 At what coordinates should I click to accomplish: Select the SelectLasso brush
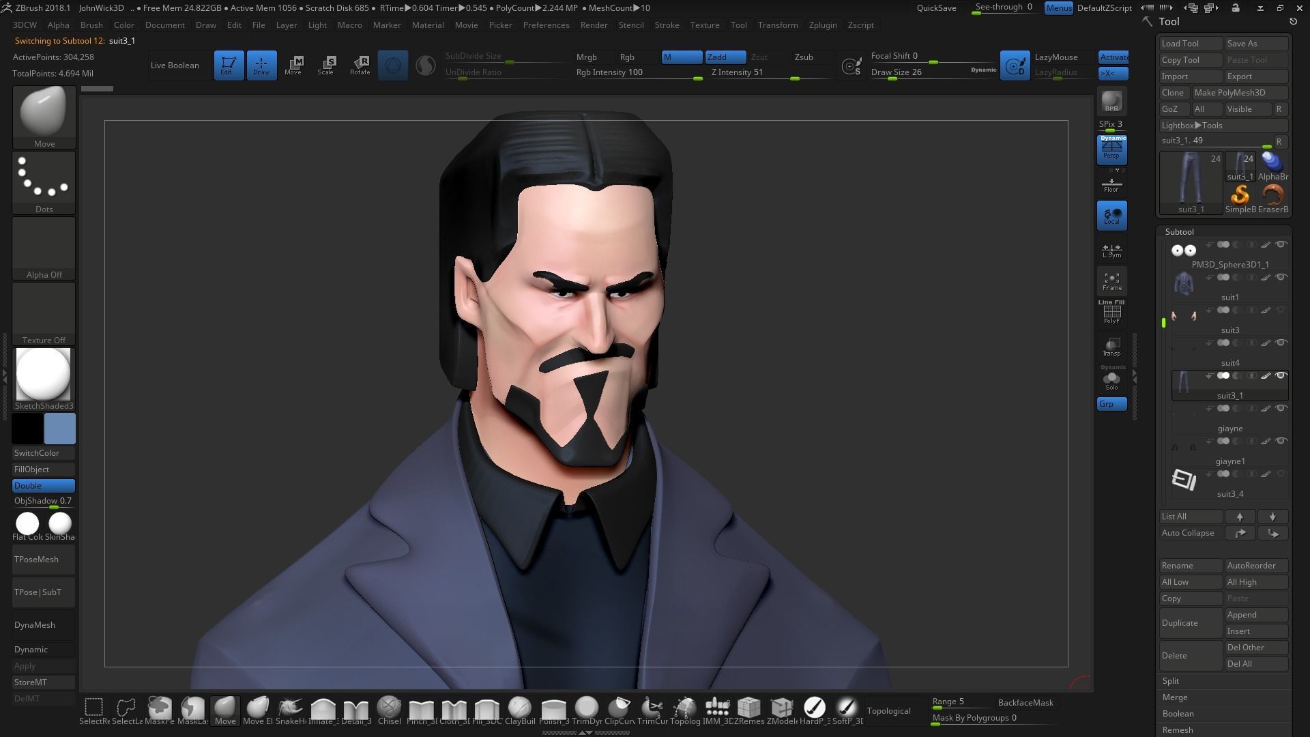pos(127,711)
